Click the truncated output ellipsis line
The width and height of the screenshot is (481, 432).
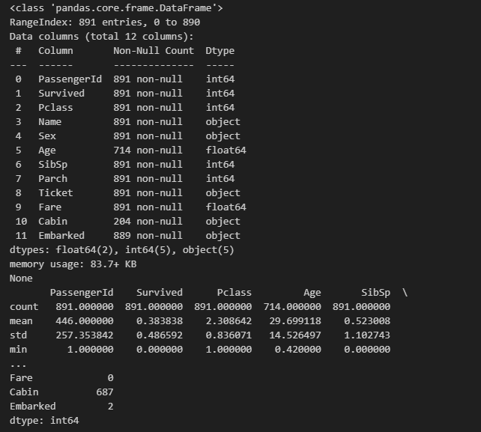coord(18,364)
